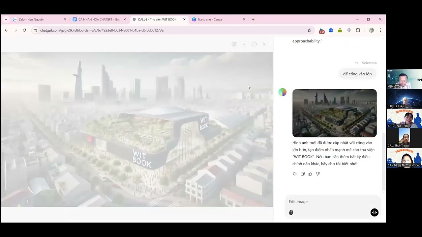Show image prompt info icon
This screenshot has width=422, height=237.
pyautogui.click(x=254, y=44)
